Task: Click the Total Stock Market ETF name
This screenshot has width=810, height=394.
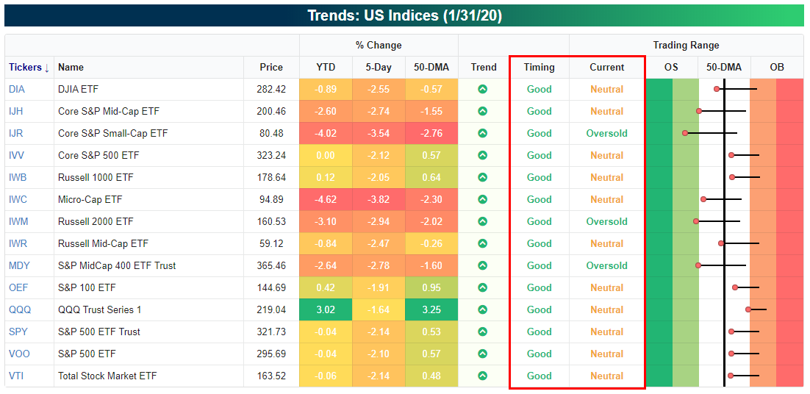Action: pyautogui.click(x=107, y=376)
